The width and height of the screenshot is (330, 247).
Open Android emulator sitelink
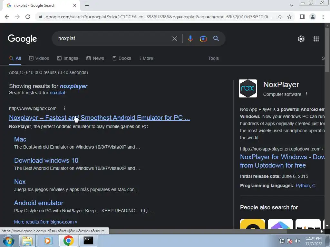click(x=39, y=203)
